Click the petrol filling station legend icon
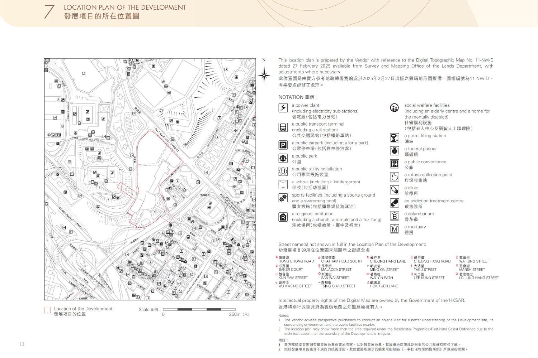 pyautogui.click(x=395, y=138)
